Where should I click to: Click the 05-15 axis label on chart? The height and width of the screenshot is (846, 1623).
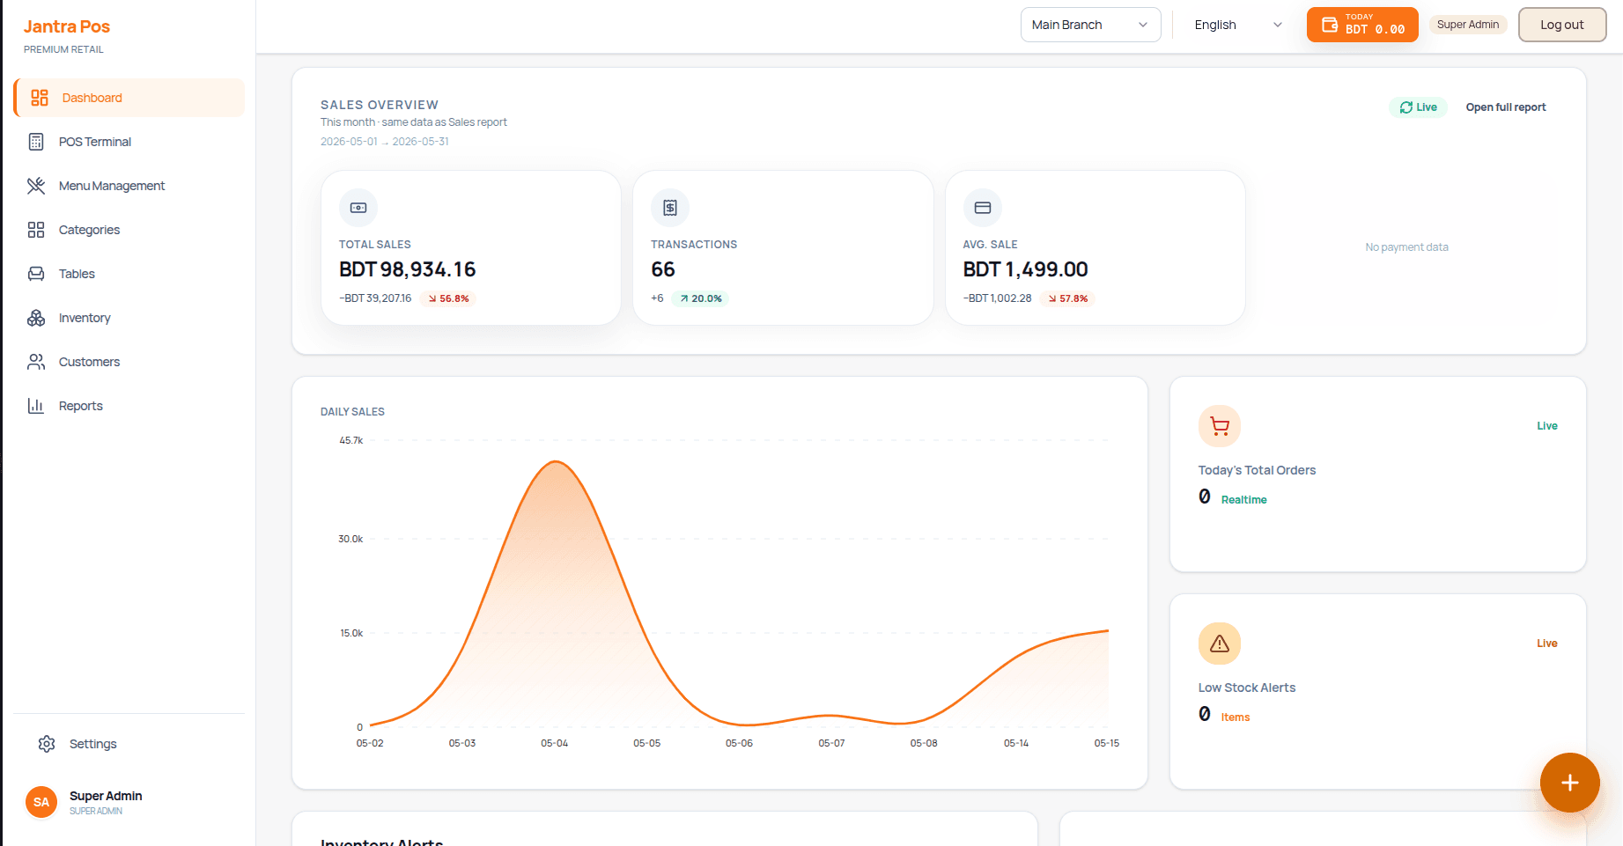coord(1107,743)
